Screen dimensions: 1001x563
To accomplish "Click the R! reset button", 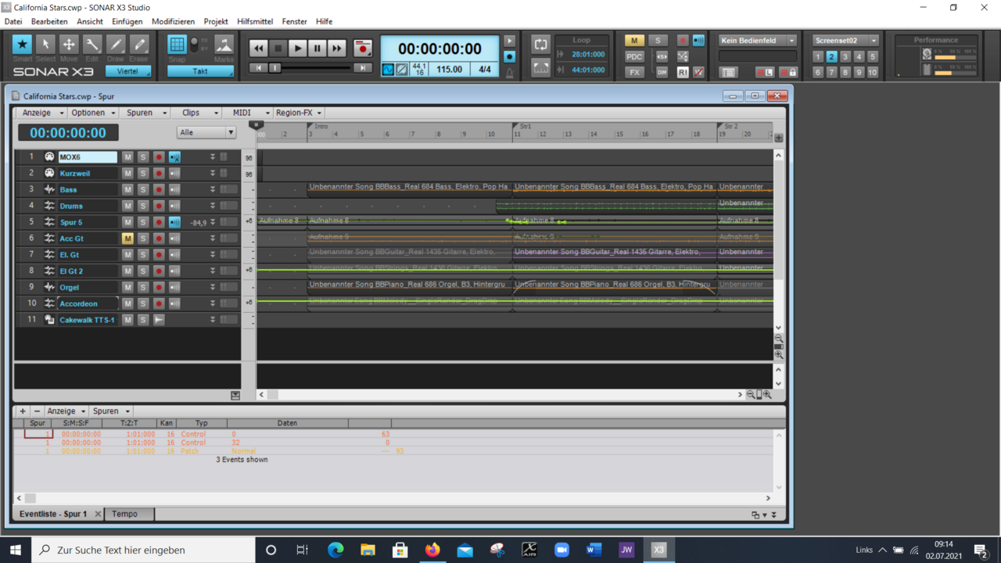I will [x=682, y=72].
